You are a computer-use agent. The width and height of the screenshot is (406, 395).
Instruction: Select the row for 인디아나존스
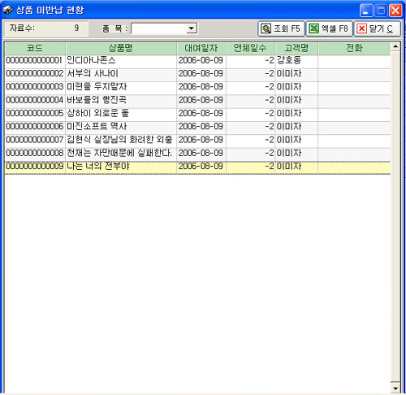pyautogui.click(x=197, y=60)
